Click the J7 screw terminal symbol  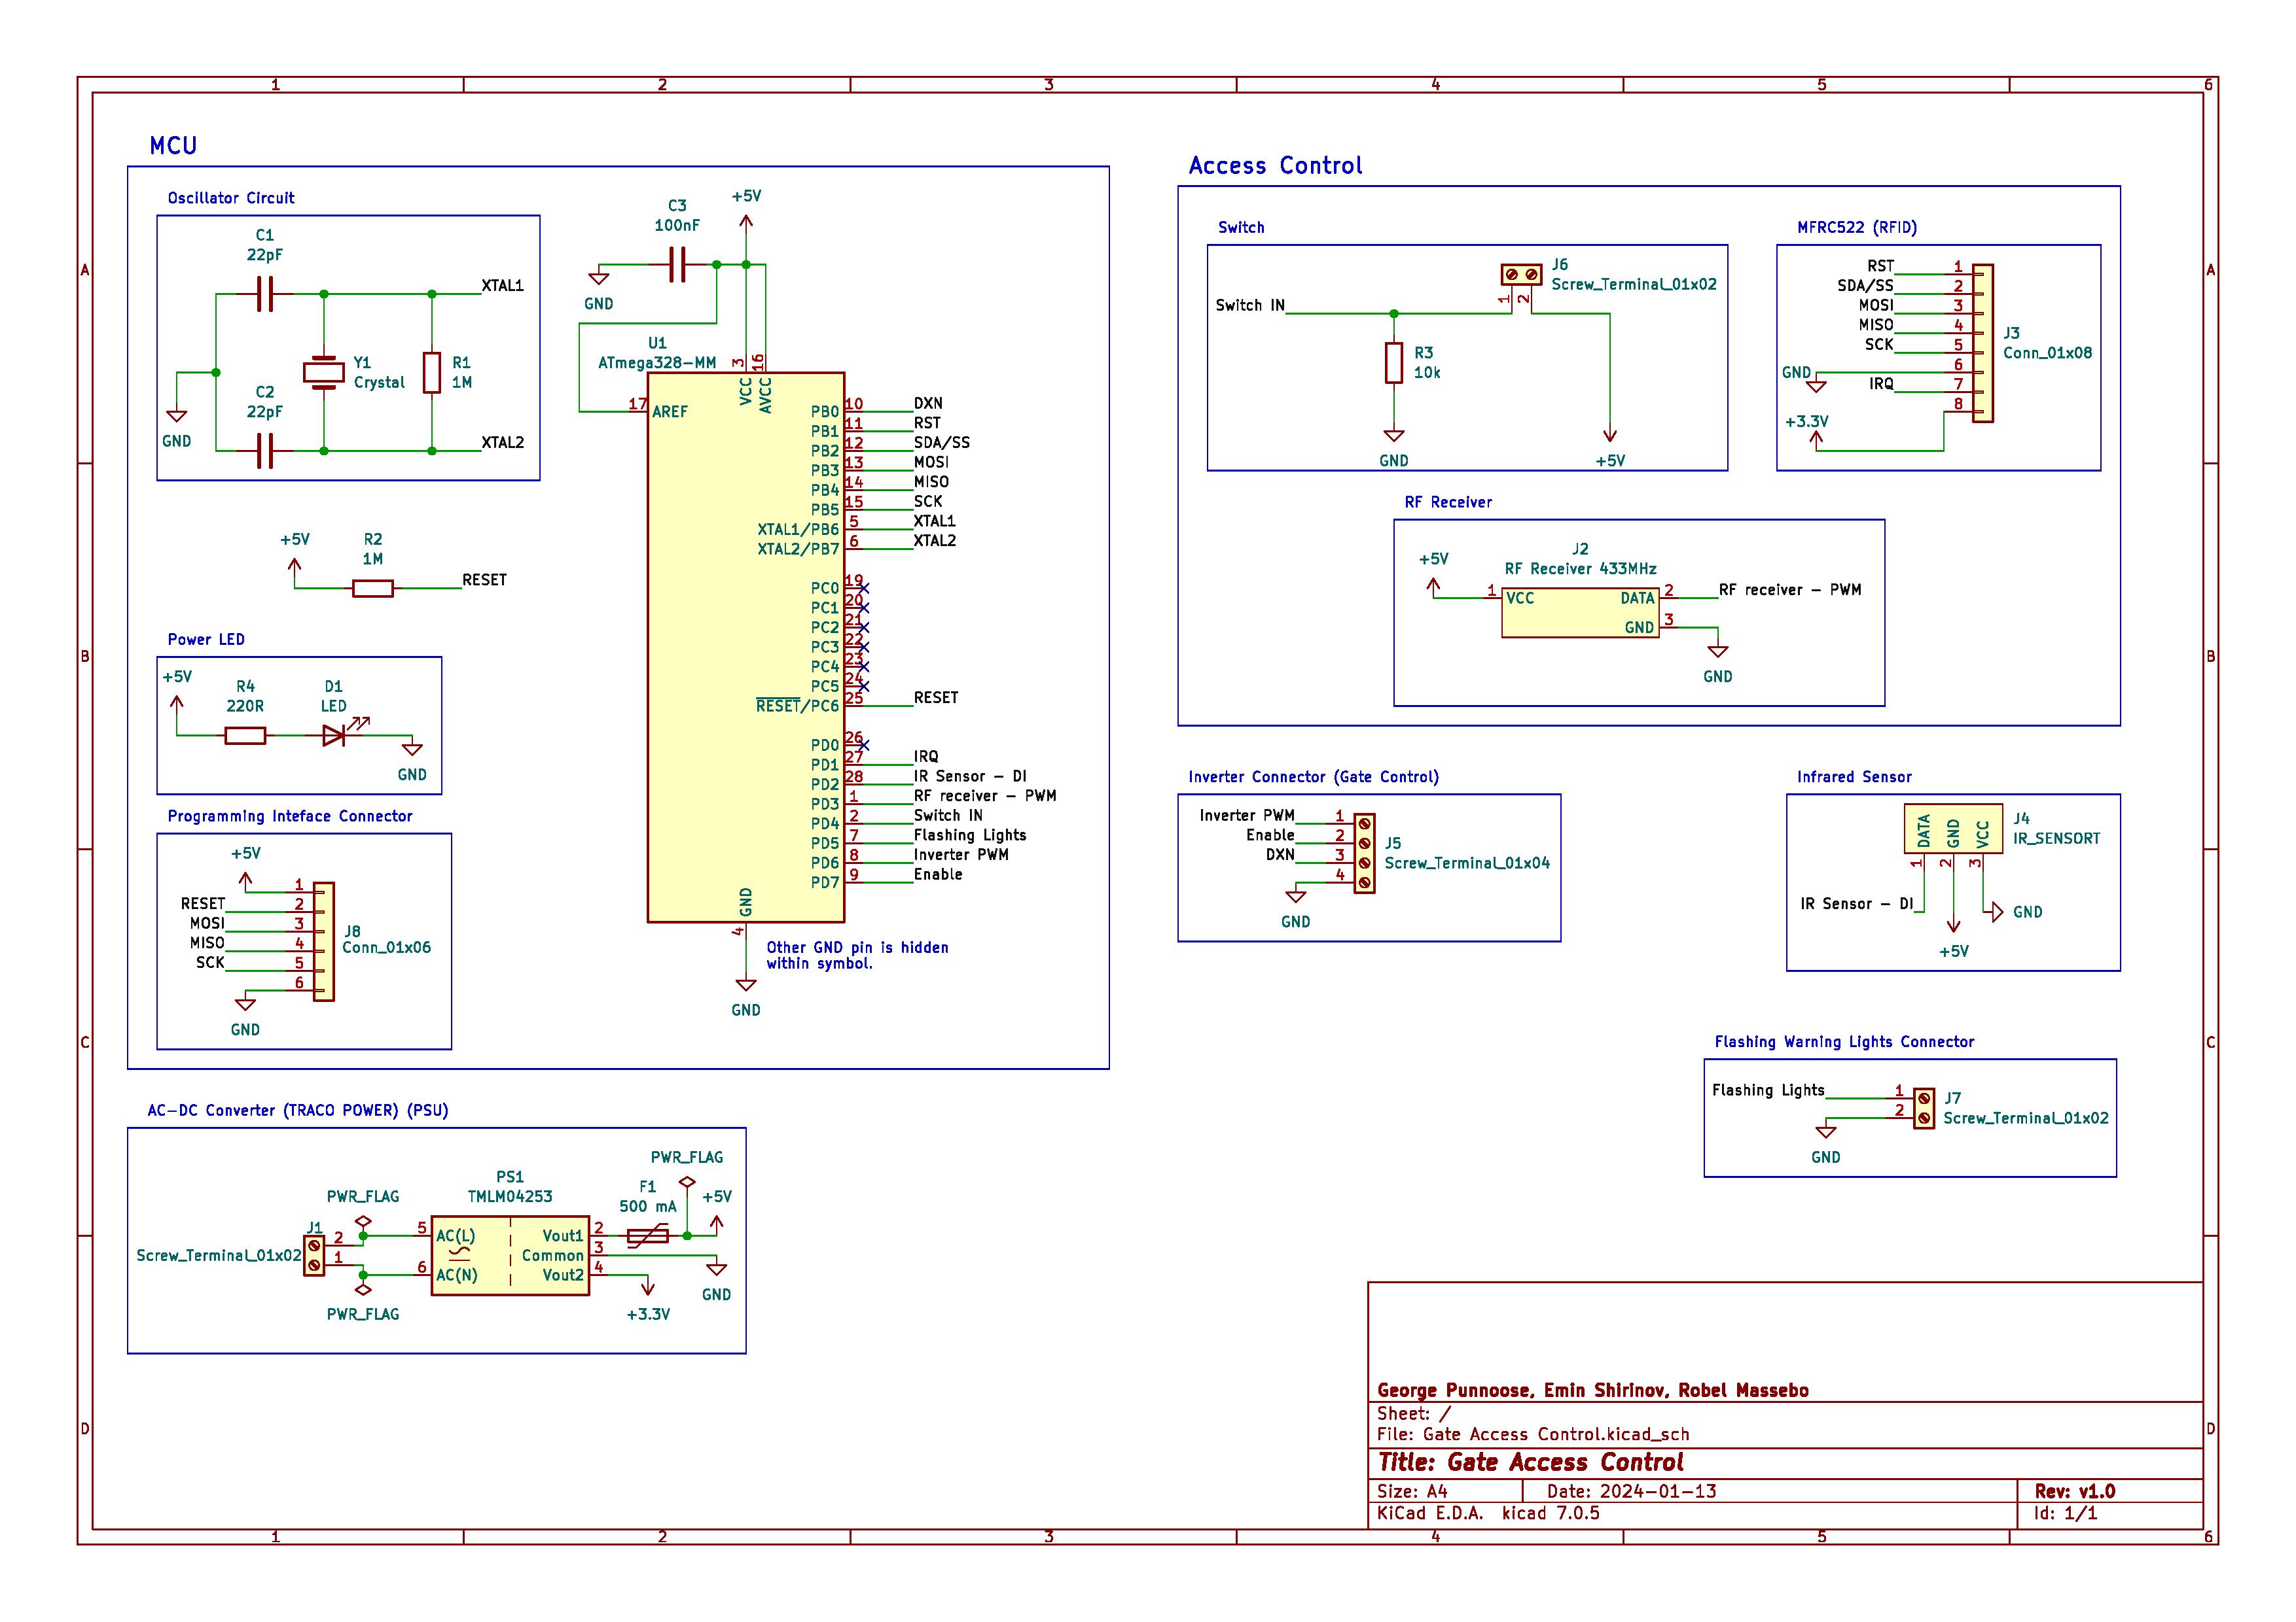(1924, 1109)
